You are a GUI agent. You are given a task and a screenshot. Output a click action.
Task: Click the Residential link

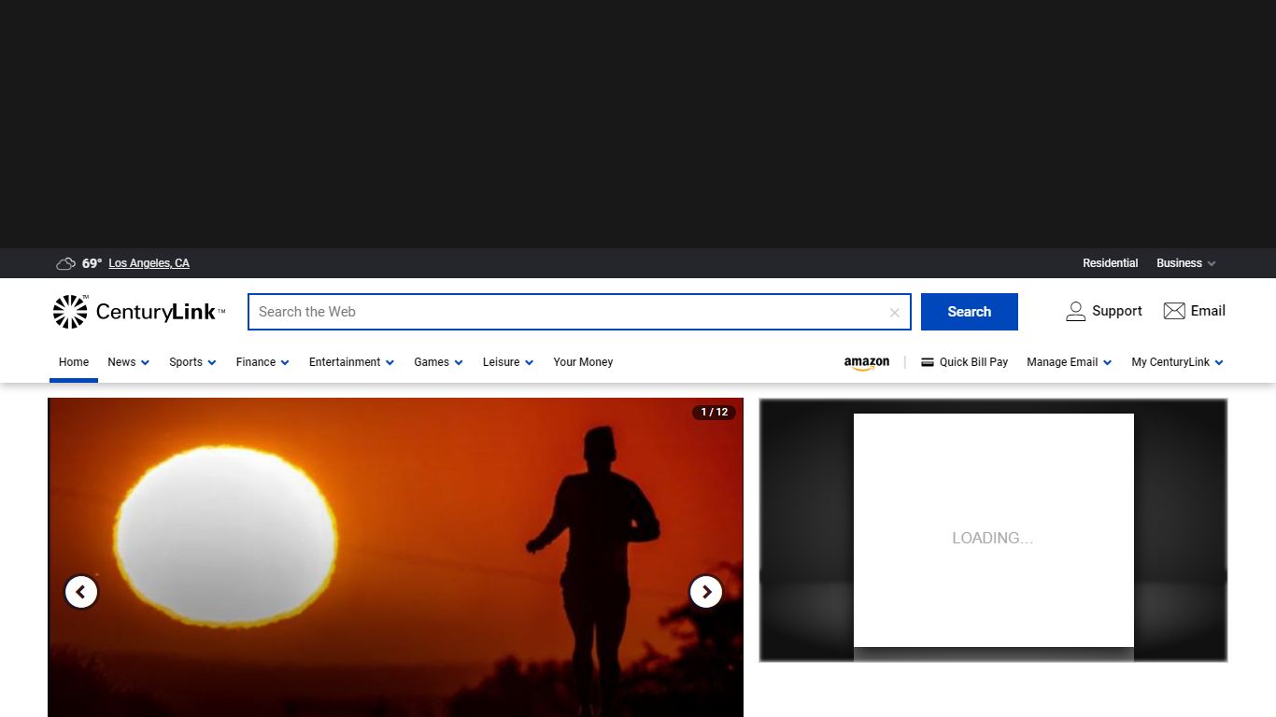coord(1110,263)
